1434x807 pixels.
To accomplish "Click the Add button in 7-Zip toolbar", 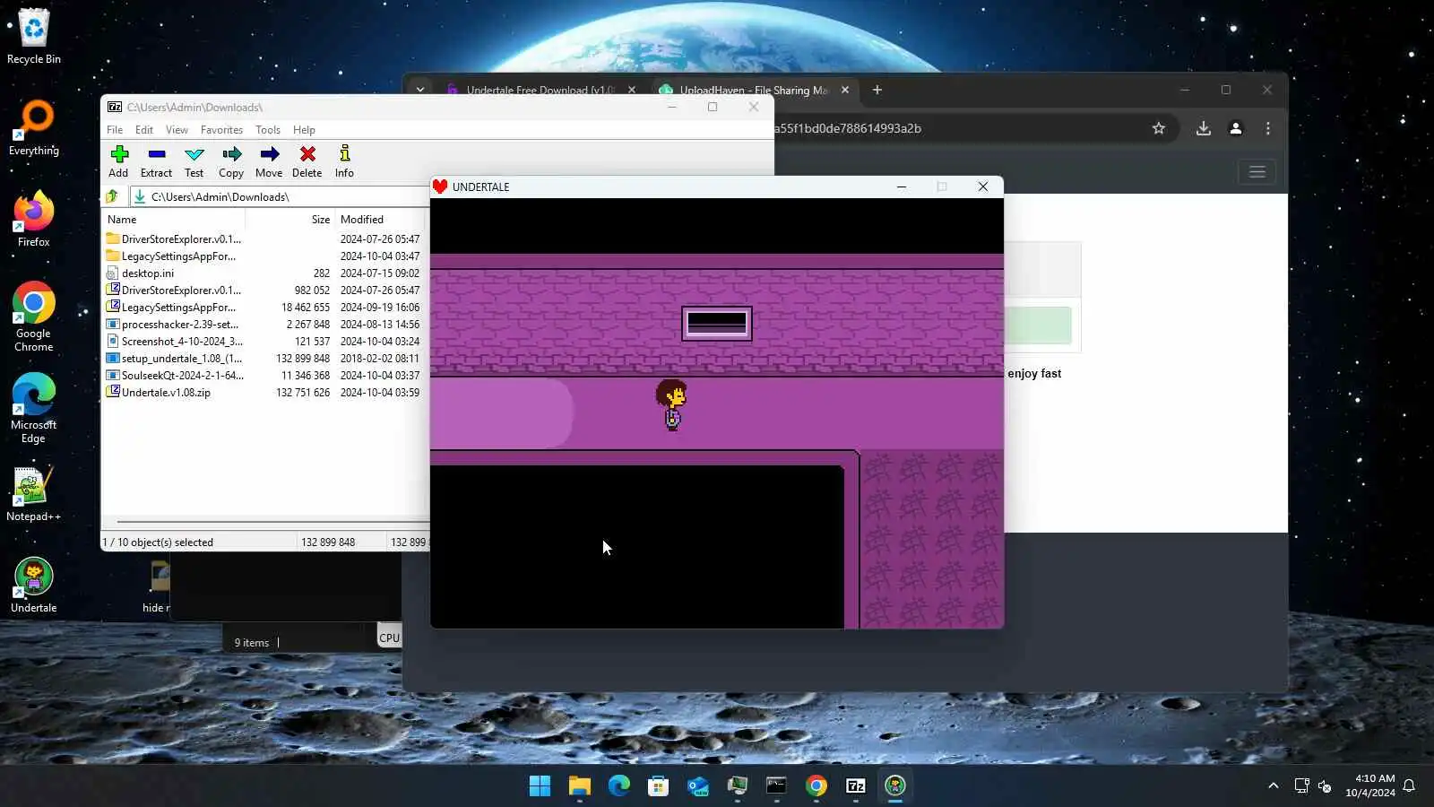I will click(118, 161).
